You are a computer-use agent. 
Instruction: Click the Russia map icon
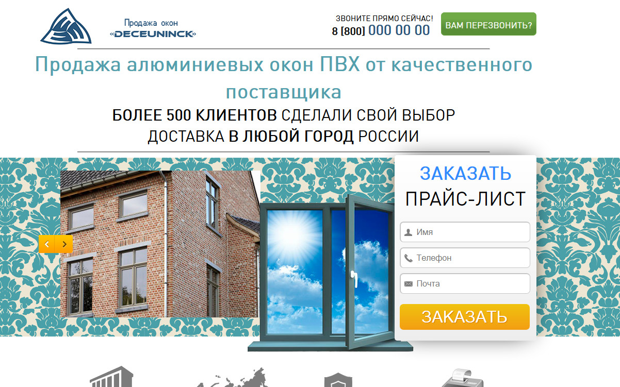click(x=232, y=378)
